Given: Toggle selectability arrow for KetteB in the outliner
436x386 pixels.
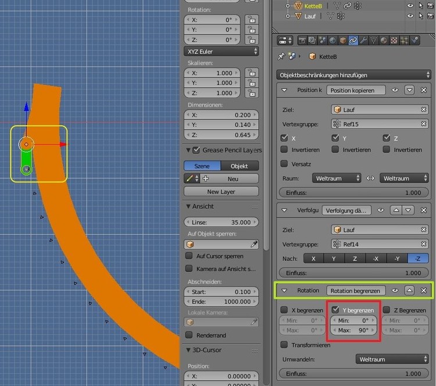Looking at the screenshot, I should [421, 6].
